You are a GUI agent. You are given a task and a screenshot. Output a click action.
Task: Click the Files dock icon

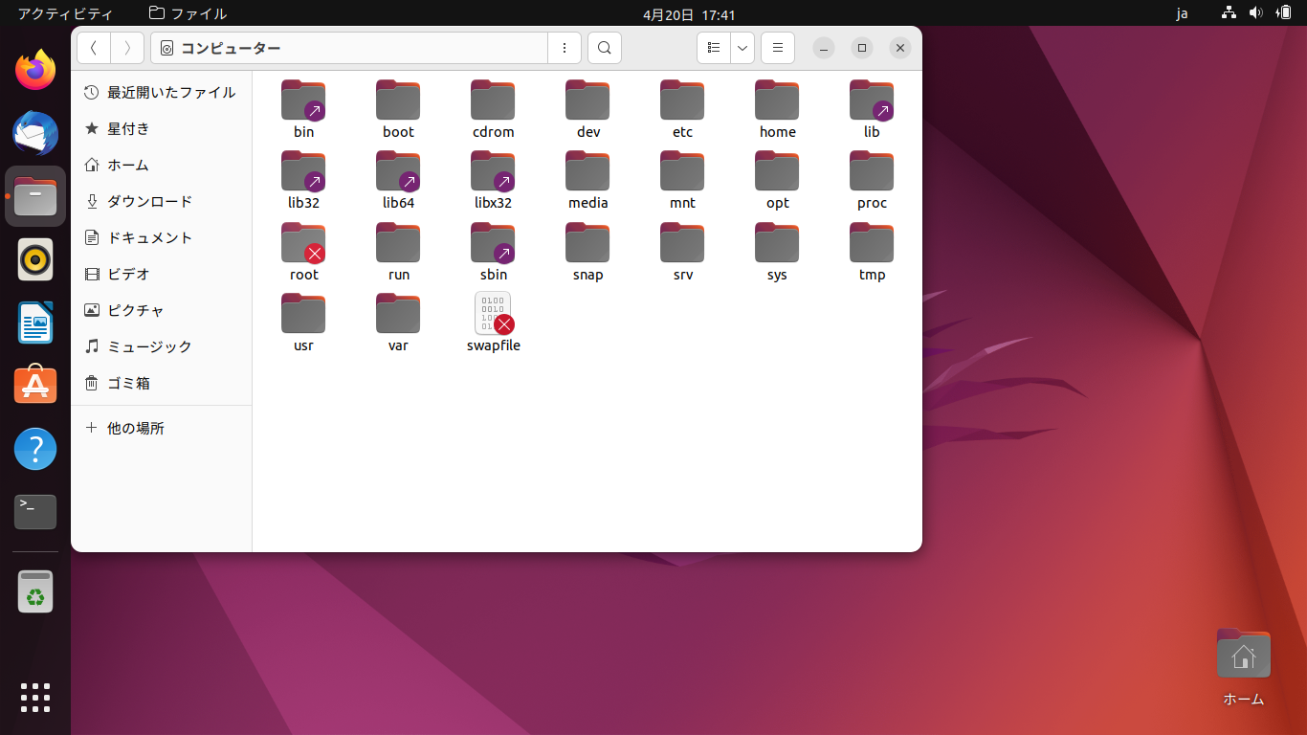pos(35,196)
